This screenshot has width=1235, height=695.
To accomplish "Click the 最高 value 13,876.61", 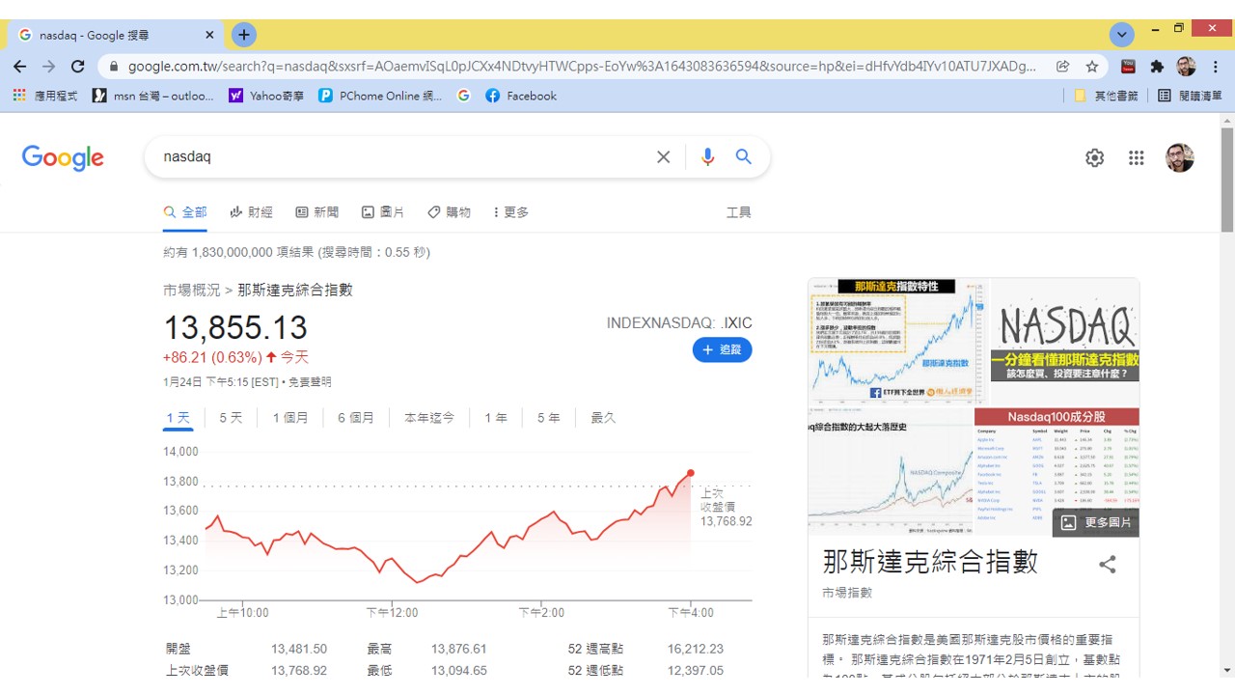I will [x=459, y=649].
